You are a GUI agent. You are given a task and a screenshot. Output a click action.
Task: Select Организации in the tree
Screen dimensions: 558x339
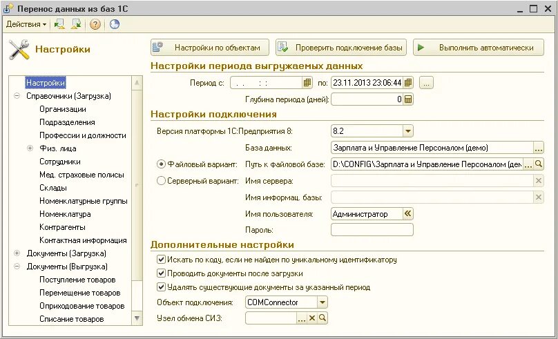point(63,109)
